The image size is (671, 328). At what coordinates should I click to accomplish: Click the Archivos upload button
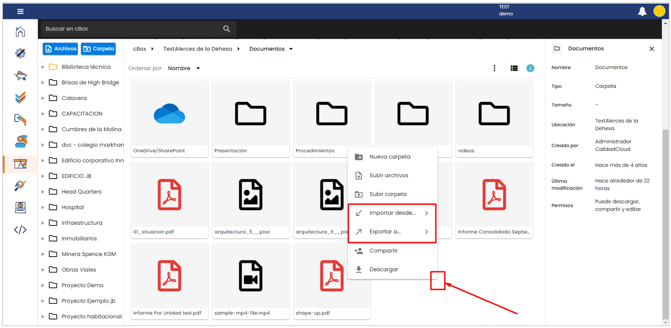coord(60,49)
